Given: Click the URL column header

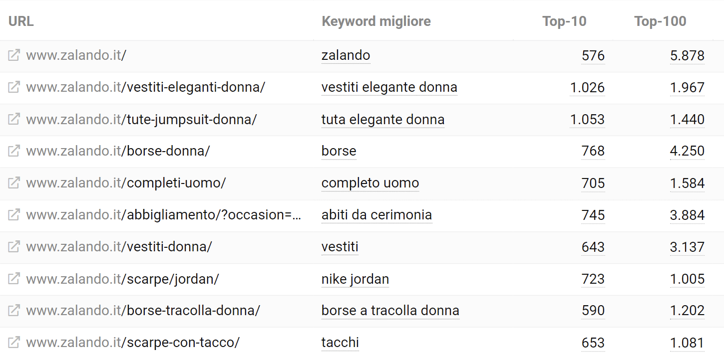Looking at the screenshot, I should [x=21, y=21].
